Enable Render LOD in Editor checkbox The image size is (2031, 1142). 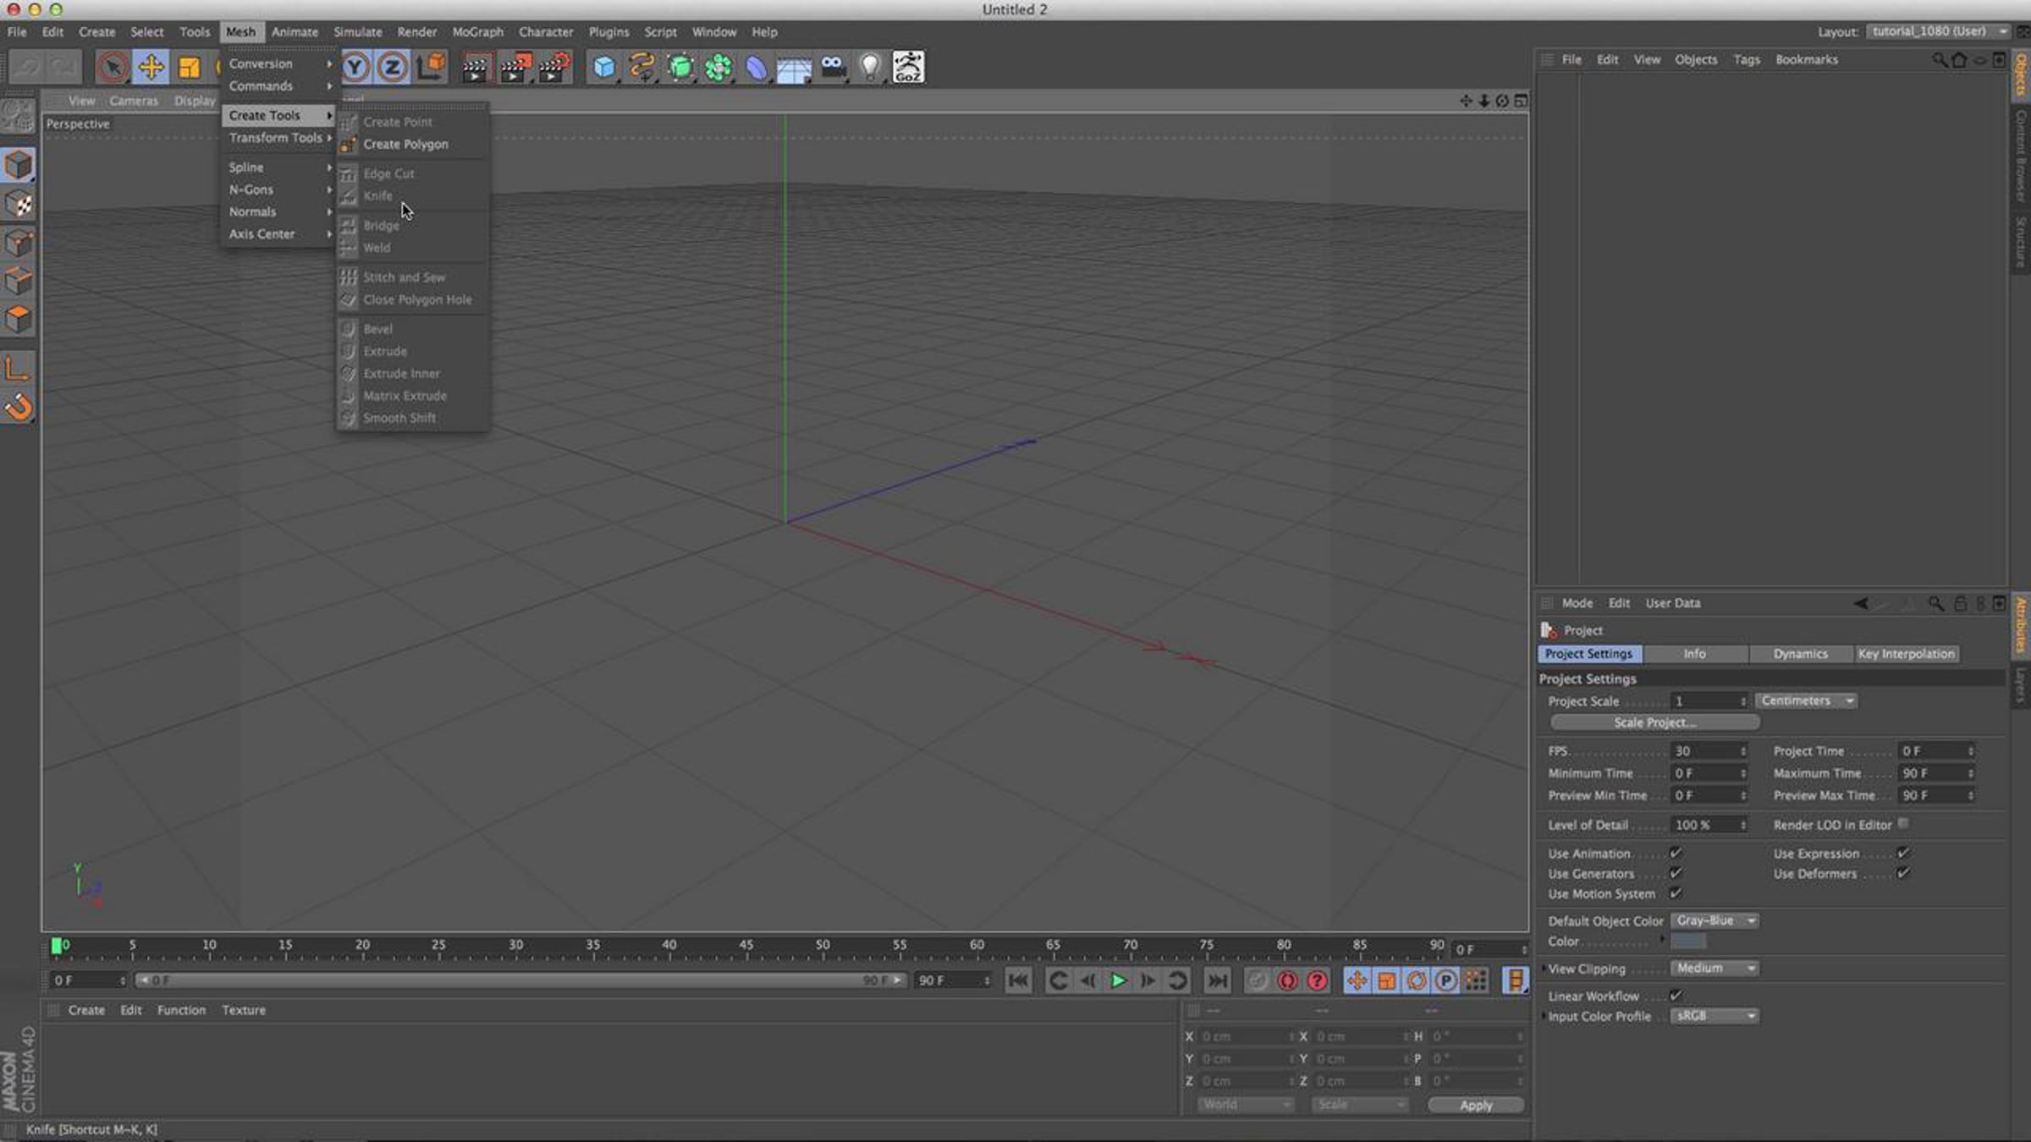[x=1903, y=824]
